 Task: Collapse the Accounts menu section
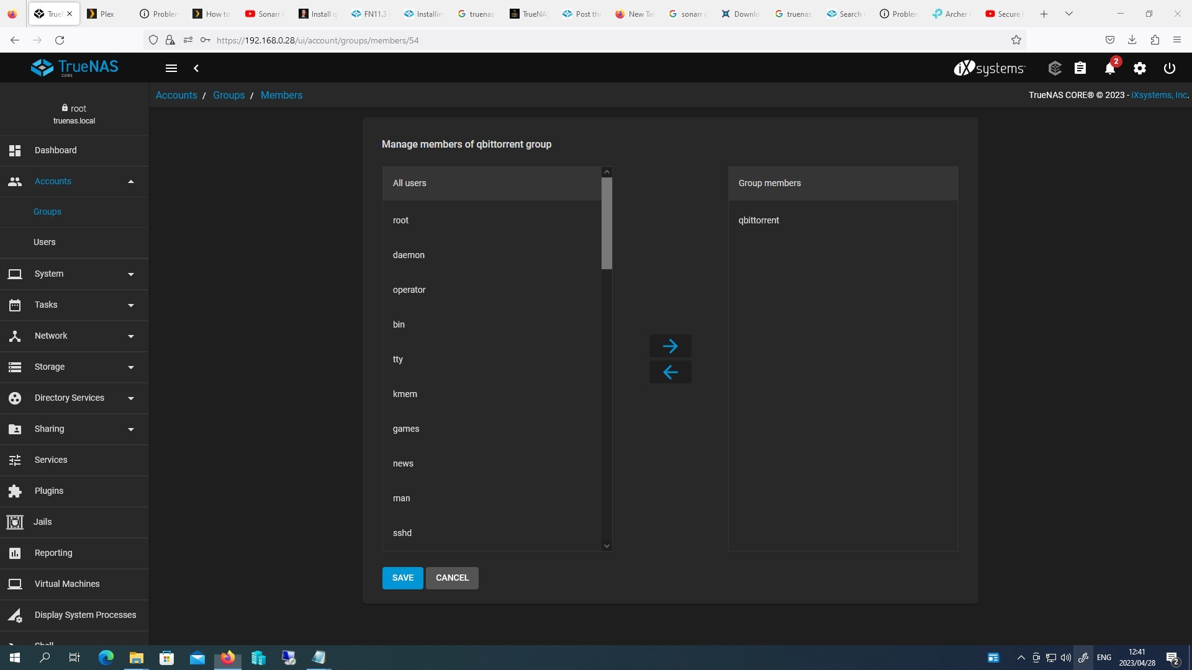74,181
